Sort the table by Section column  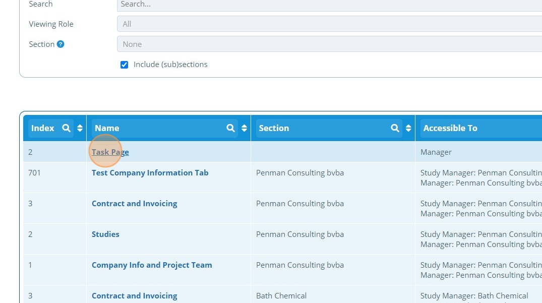(x=408, y=128)
